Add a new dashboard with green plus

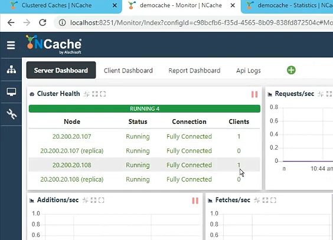[x=291, y=70]
